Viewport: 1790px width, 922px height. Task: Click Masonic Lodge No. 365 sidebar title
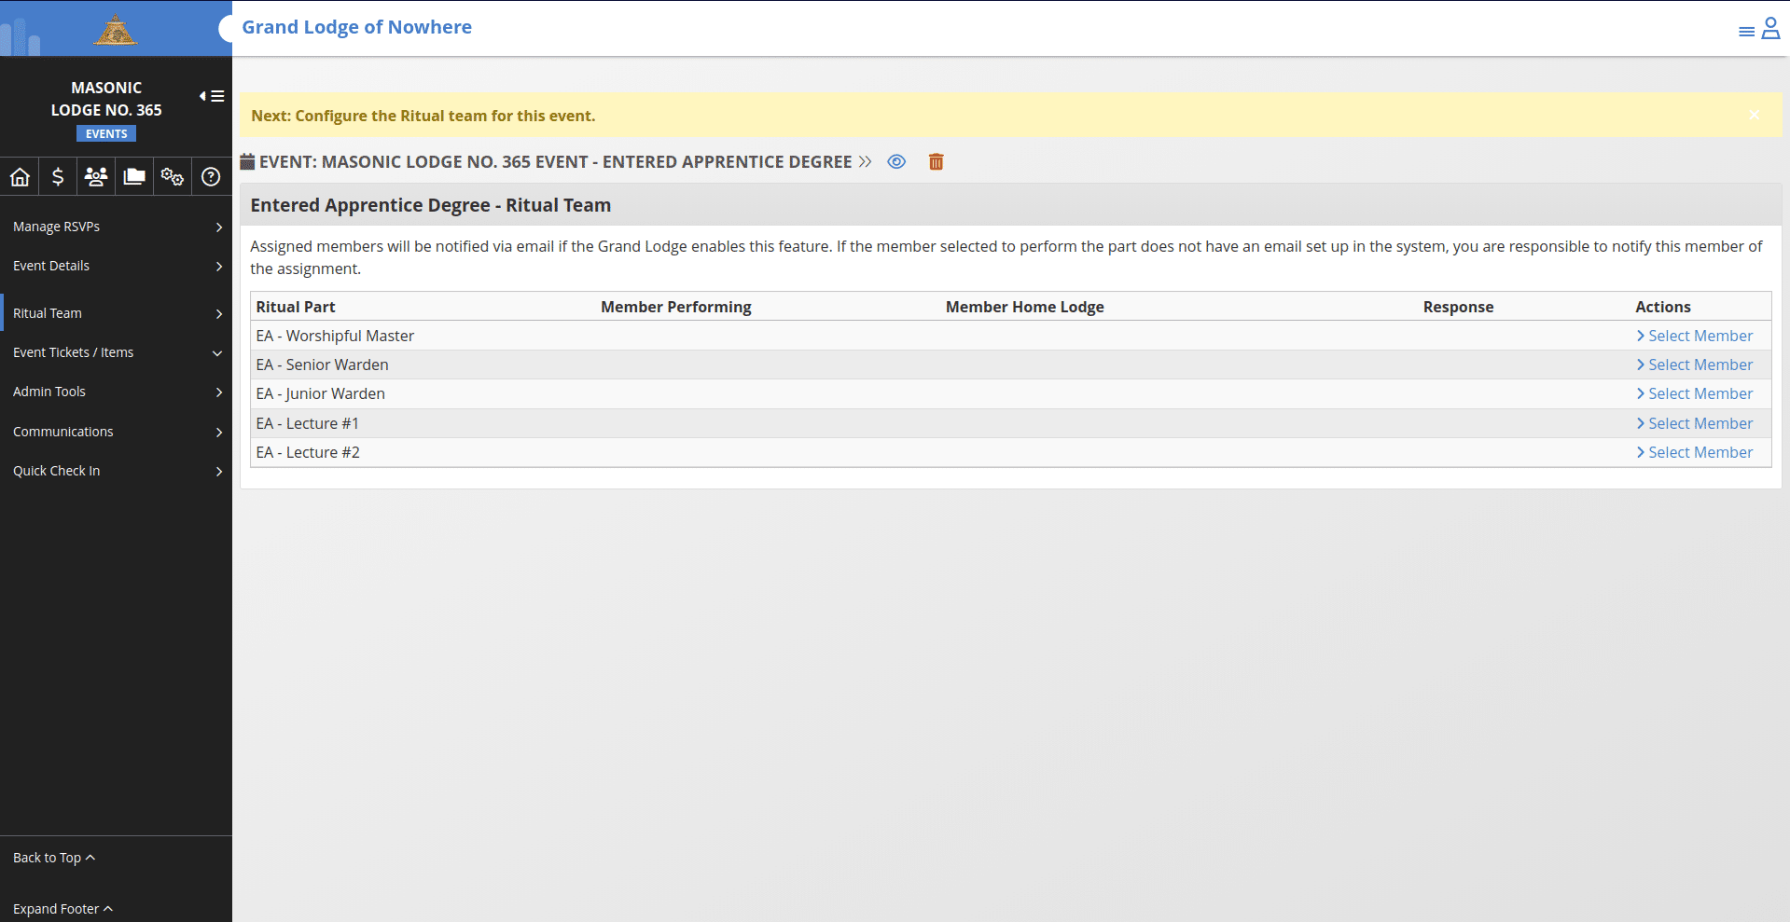tap(106, 99)
